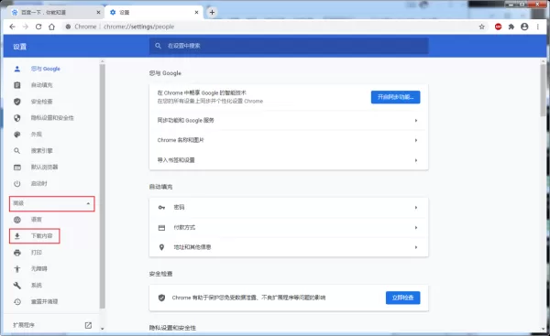The image size is (550, 336).
Task: Open 系统 wrench icon in sidebar
Action: click(17, 286)
